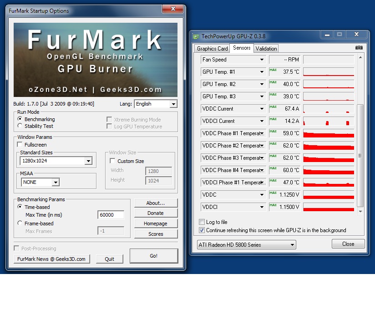Click the Height 1024 field

tap(158, 181)
